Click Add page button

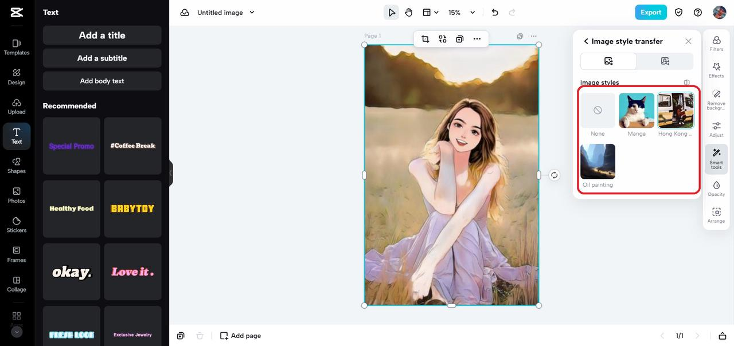point(241,336)
